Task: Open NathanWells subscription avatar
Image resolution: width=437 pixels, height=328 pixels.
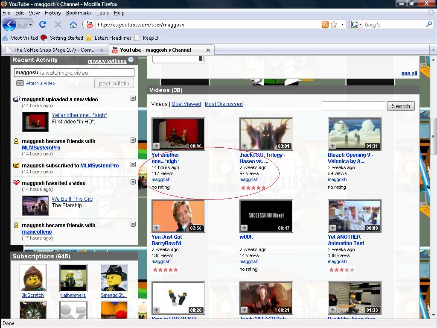Action: pos(73,278)
